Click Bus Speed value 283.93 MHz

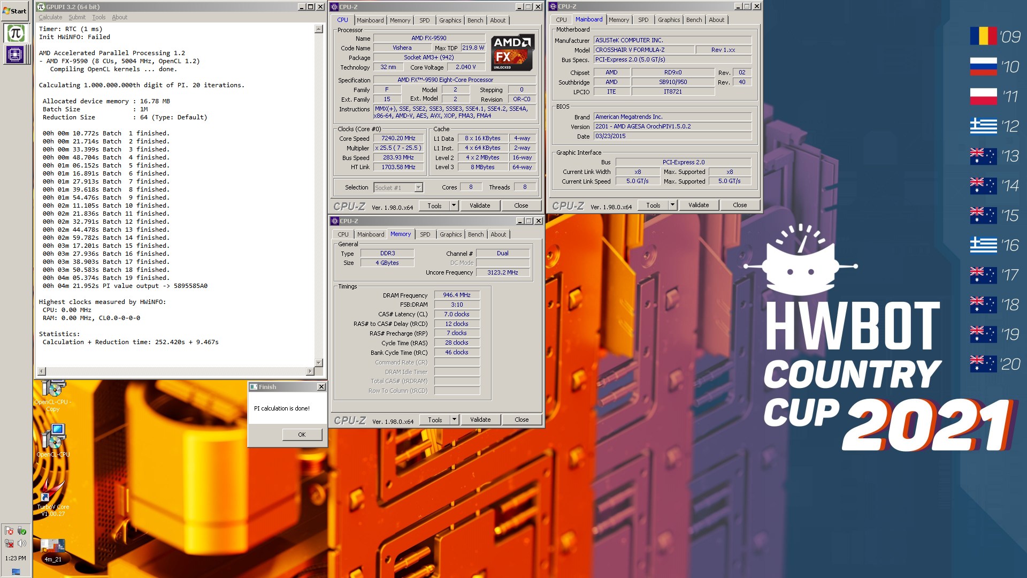pos(398,157)
